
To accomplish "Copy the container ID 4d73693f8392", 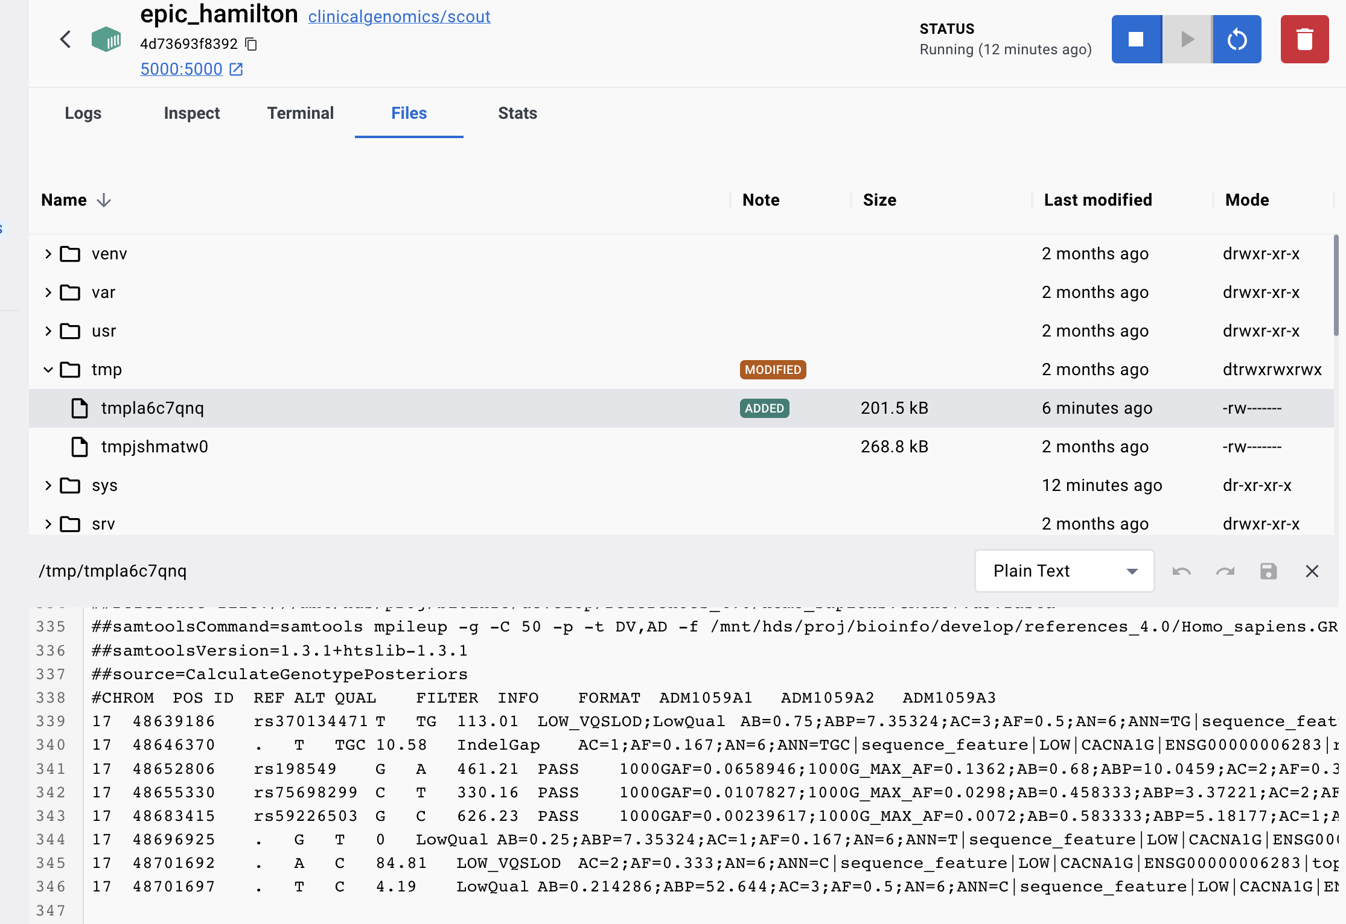I will [250, 44].
